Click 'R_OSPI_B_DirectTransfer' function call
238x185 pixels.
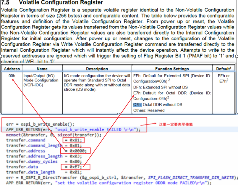point(49,177)
